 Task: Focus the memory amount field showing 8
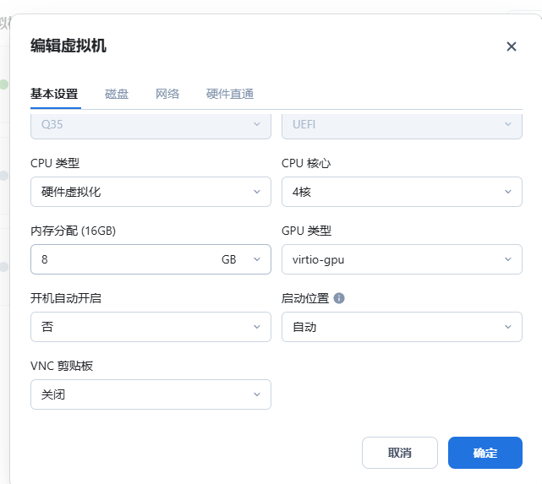124,259
